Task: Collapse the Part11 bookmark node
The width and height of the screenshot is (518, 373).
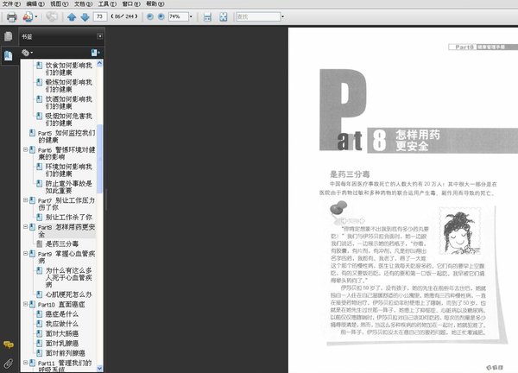Action: click(x=25, y=363)
